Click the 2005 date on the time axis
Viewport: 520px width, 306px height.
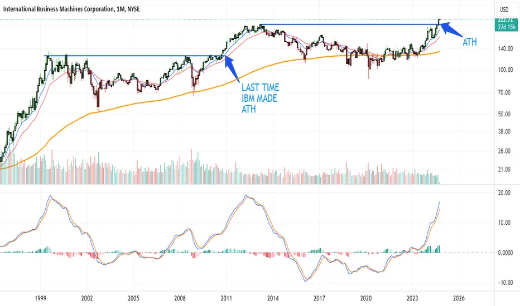tap(133, 298)
